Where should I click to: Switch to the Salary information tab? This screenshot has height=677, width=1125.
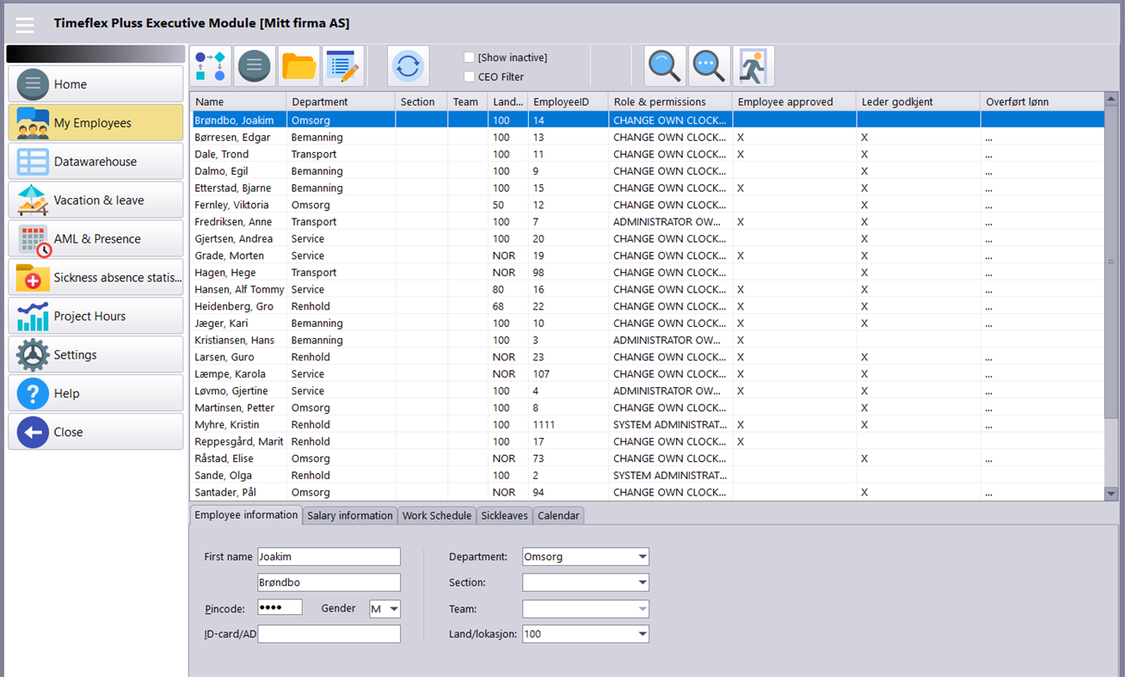[349, 515]
